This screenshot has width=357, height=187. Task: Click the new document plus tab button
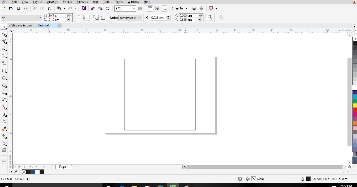(59, 26)
